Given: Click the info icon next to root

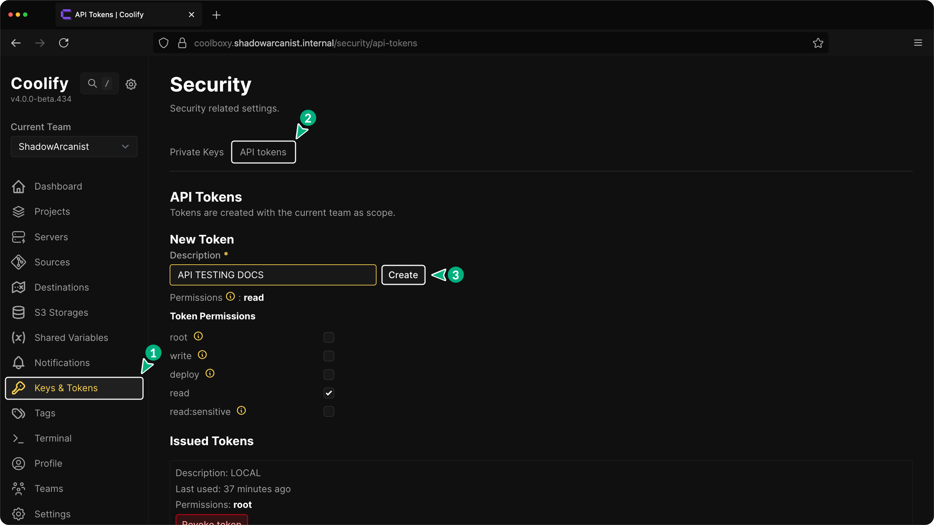Looking at the screenshot, I should (198, 336).
